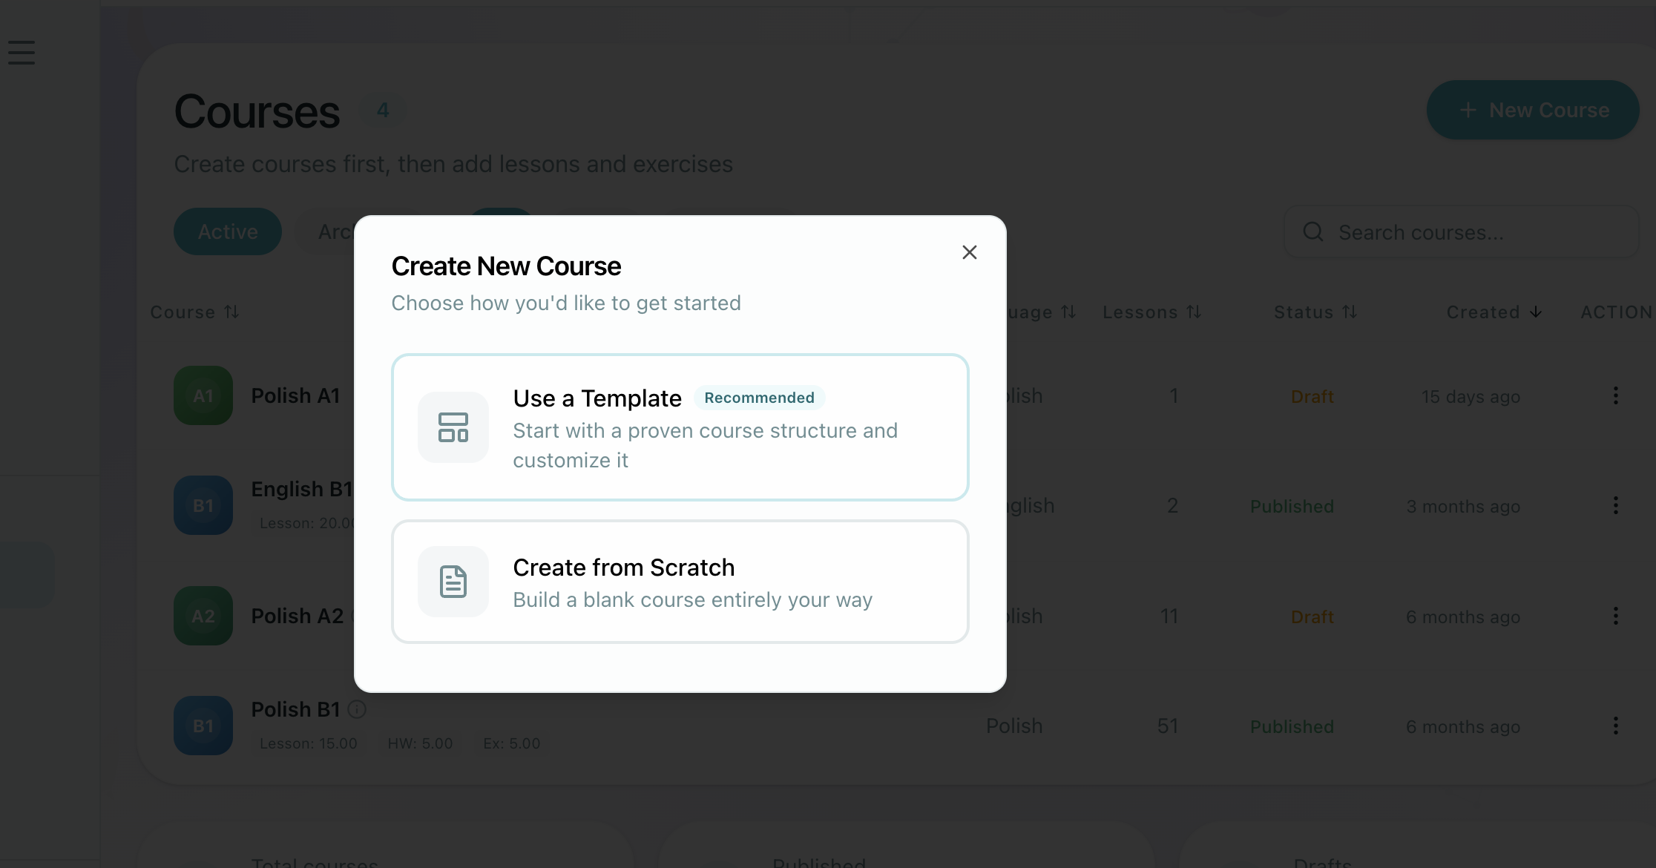The width and height of the screenshot is (1656, 868).
Task: Open the hamburger sidebar menu
Action: 22,53
